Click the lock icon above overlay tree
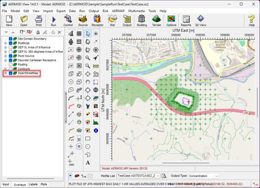260x188 pixels. (x=38, y=32)
